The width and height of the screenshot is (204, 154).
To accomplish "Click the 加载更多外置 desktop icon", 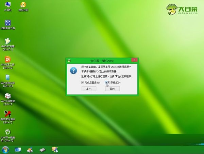I will [7, 23].
